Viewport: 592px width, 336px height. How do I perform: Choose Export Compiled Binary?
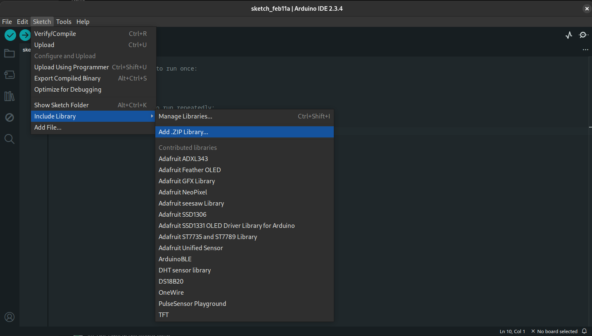pyautogui.click(x=94, y=78)
